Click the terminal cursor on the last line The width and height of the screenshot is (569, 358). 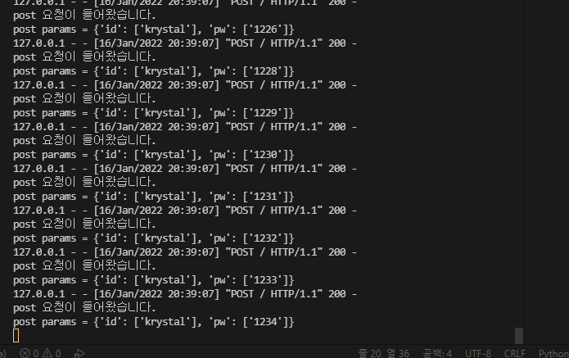pos(16,336)
